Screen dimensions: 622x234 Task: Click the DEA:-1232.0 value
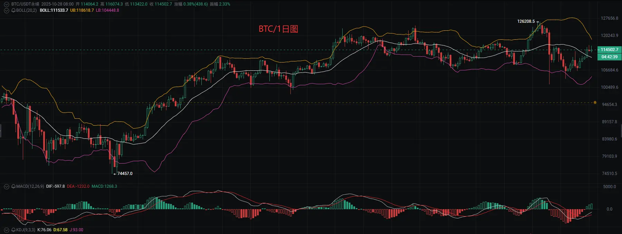point(78,186)
